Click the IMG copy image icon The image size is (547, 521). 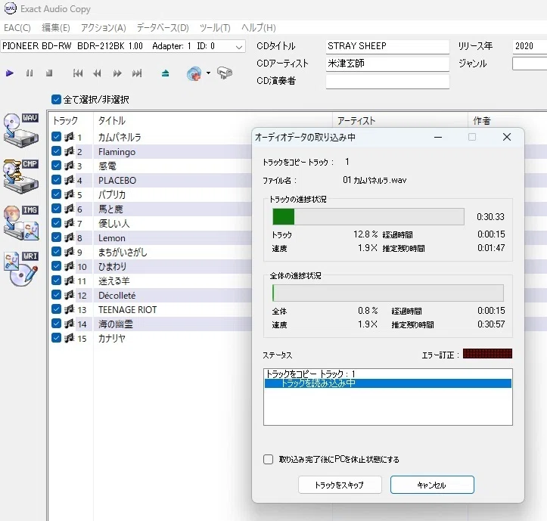pos(21,222)
